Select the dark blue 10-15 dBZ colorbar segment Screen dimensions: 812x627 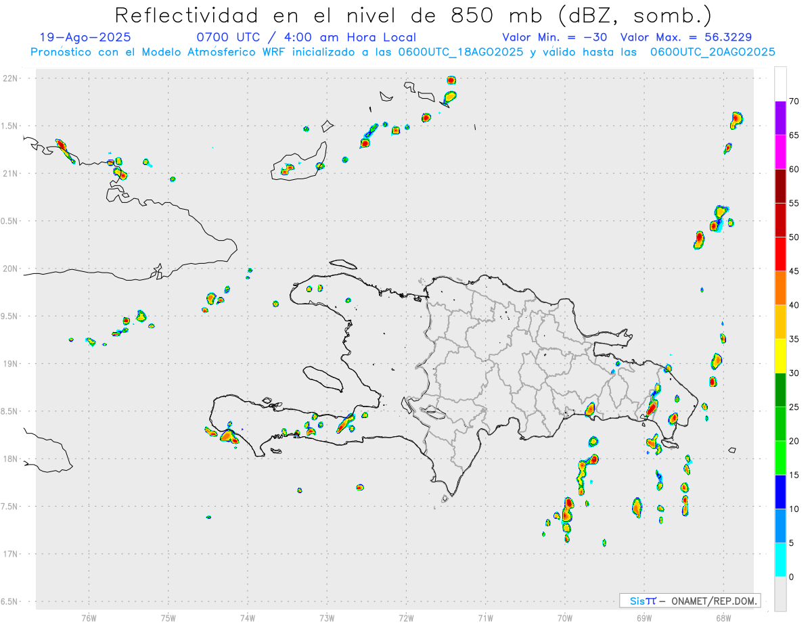point(780,492)
